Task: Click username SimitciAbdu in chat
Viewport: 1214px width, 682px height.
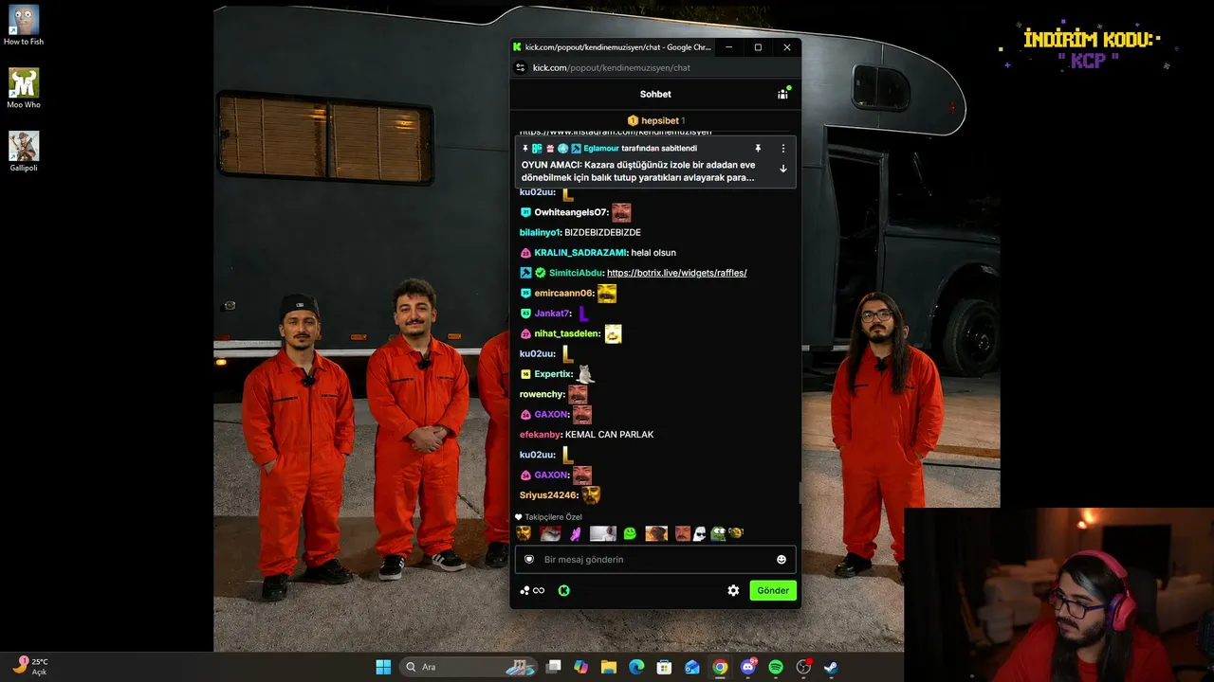Action: pyautogui.click(x=577, y=273)
